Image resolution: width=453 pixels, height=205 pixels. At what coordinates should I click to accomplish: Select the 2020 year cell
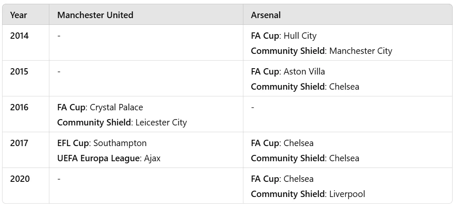19,179
